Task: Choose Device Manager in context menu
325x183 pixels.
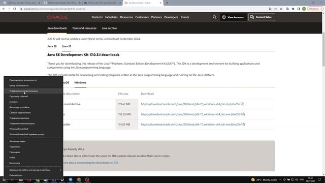Action: [33, 107]
